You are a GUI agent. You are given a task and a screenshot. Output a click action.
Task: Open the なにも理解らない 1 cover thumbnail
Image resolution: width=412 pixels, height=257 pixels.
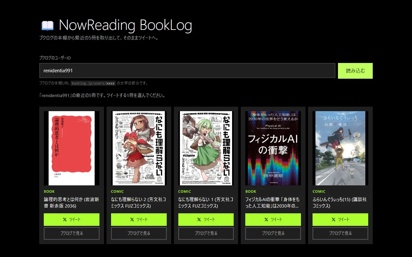pyautogui.click(x=206, y=148)
